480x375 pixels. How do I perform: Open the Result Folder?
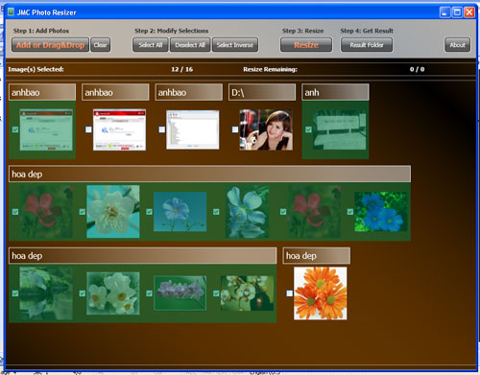click(x=367, y=45)
